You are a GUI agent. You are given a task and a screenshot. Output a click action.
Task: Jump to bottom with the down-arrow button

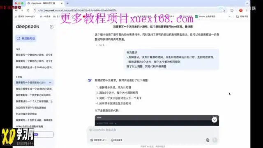(214, 120)
